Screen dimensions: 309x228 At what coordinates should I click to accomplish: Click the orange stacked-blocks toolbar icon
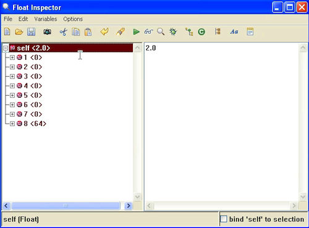218,32
